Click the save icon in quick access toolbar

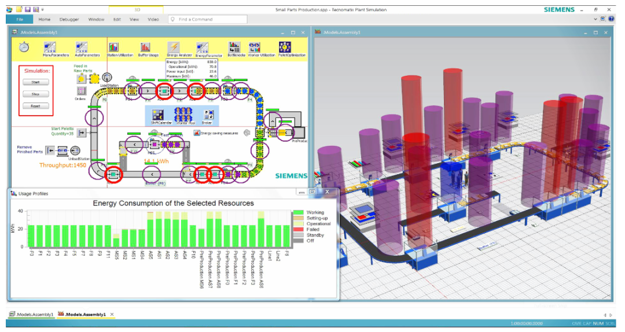pos(28,9)
